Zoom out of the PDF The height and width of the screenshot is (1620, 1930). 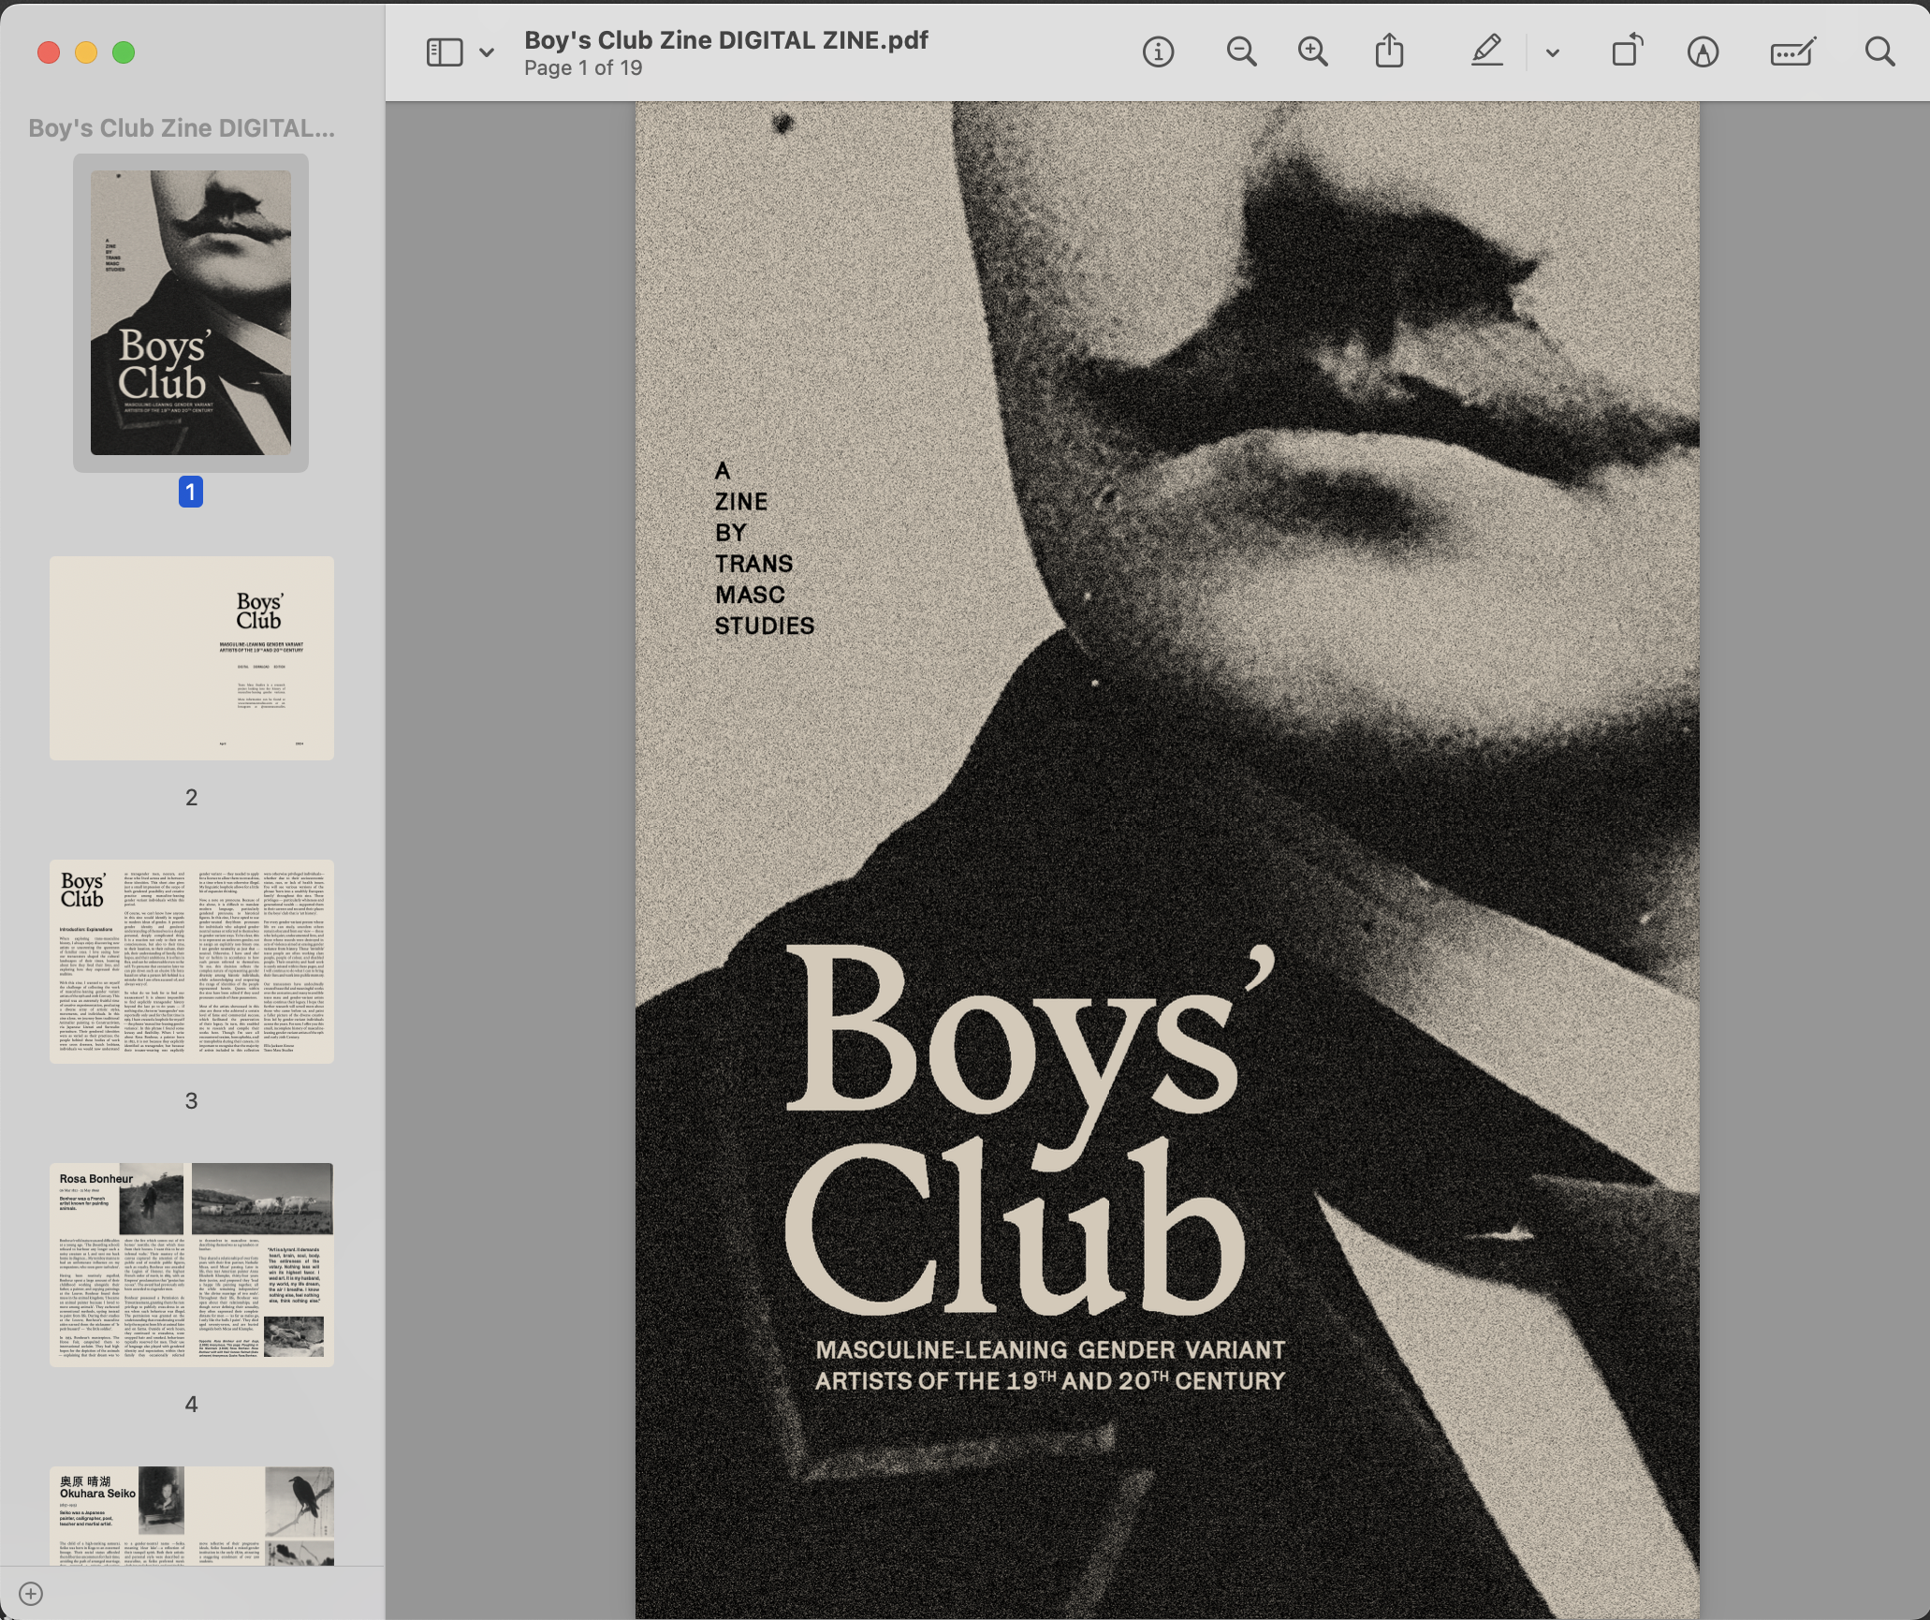pyautogui.click(x=1240, y=52)
